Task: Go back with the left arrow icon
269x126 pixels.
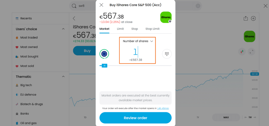Action: point(74,18)
